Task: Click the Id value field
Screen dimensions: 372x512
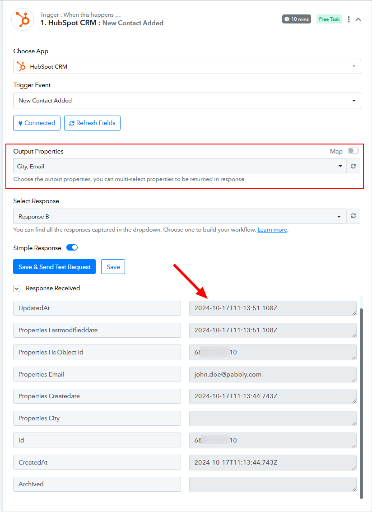Action: pyautogui.click(x=273, y=441)
